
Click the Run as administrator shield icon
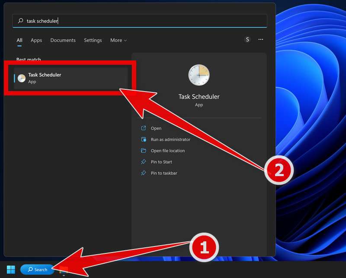tap(144, 139)
